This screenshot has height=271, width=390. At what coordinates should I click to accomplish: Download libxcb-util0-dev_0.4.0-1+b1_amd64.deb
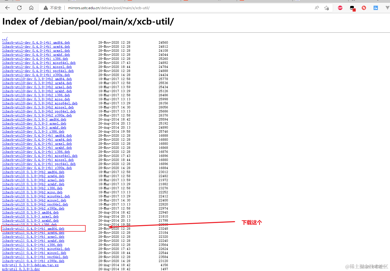pyautogui.click(x=37, y=136)
